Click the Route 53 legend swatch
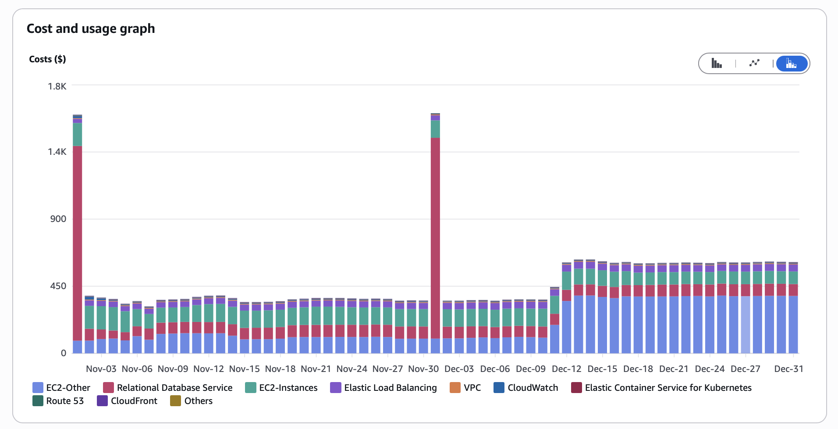Screen dimensions: 838x429 click(x=38, y=401)
